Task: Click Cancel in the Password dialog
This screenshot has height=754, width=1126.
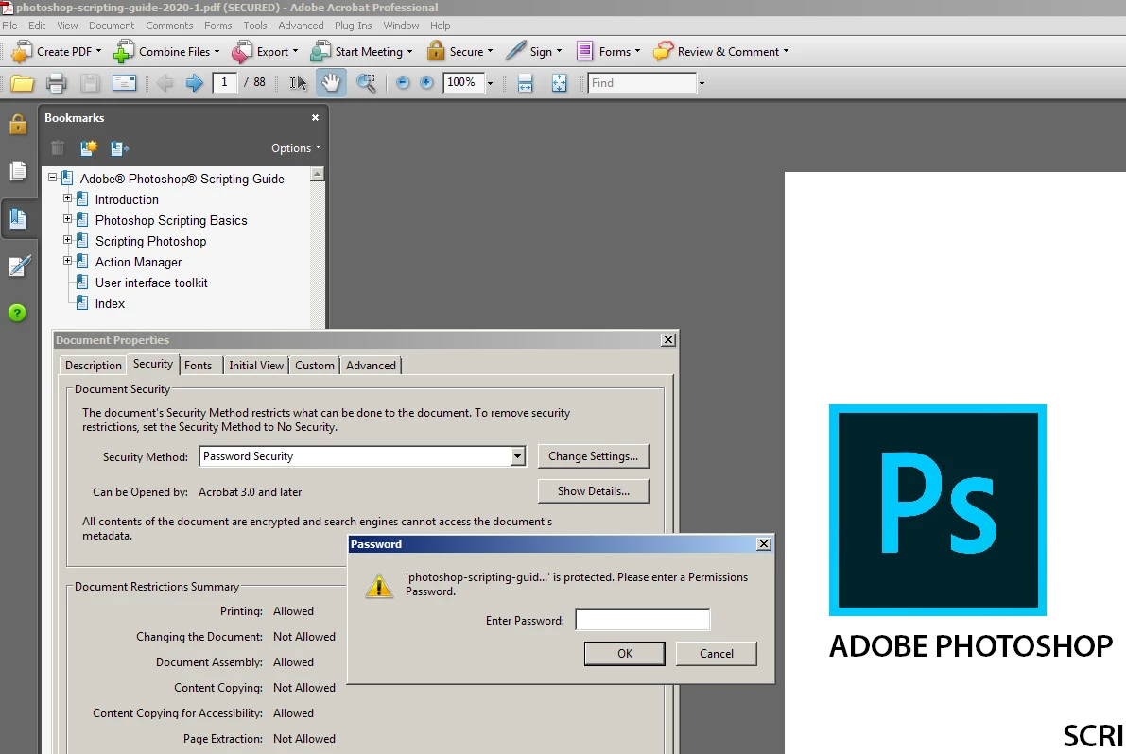Action: (716, 654)
